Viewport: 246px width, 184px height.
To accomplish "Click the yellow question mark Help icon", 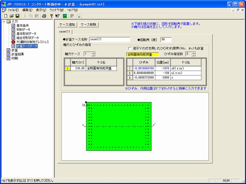I will (x=52, y=16).
